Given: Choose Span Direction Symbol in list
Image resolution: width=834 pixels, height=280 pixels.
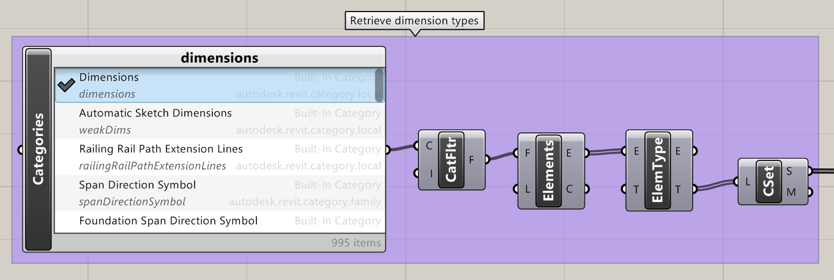Looking at the screenshot, I should tap(138, 185).
